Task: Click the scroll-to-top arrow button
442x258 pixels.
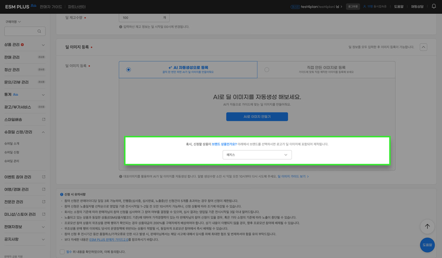Action: point(427,227)
